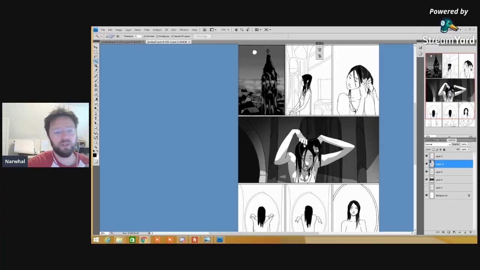This screenshot has width=480, height=270.
Task: Uncheck the Contiguous option
Action: [x=157, y=36]
